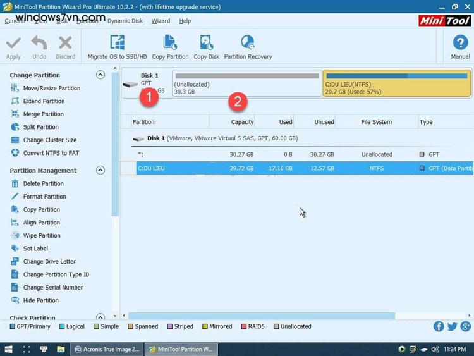Viewport: 474px width, 356px height.
Task: Select C:DU LIEU(NTFS) disk map block
Action: (x=397, y=83)
